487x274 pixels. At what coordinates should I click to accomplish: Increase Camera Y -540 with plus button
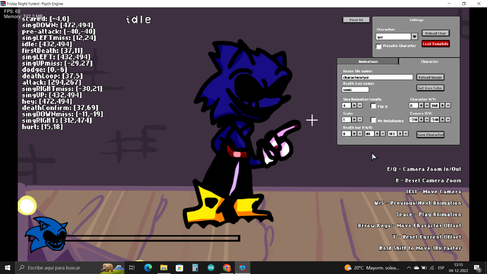tap(443, 119)
